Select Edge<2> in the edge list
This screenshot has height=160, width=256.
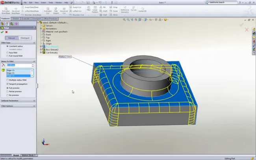tap(19, 71)
